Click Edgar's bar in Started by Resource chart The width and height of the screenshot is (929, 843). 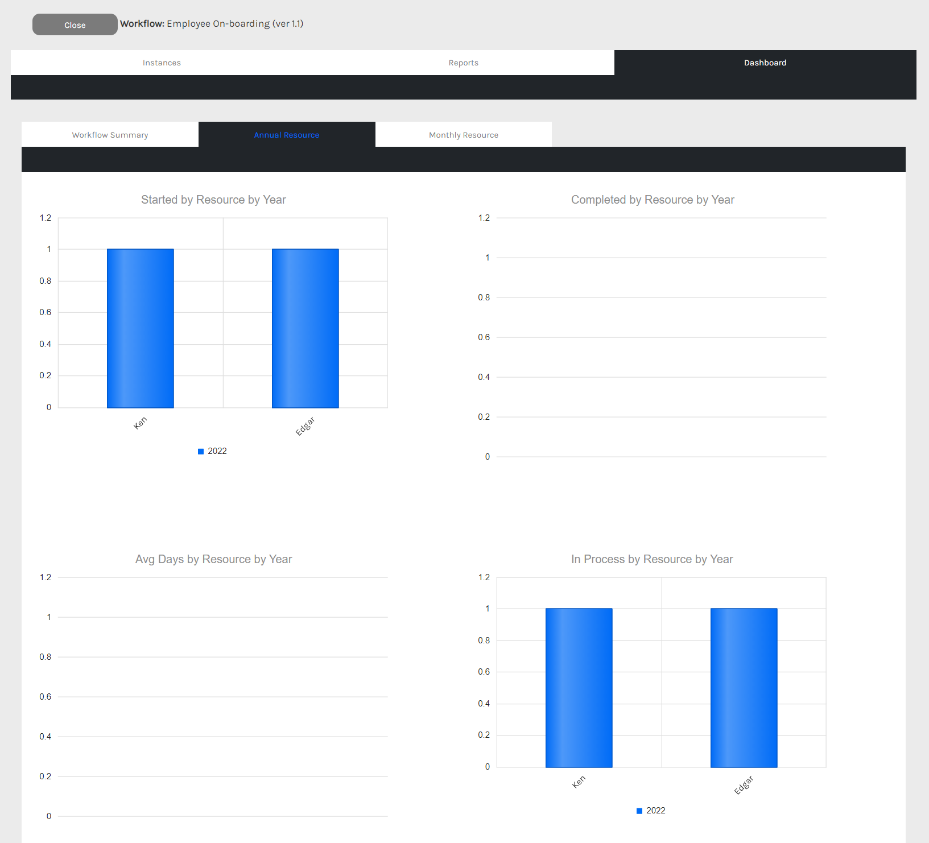pyautogui.click(x=305, y=328)
